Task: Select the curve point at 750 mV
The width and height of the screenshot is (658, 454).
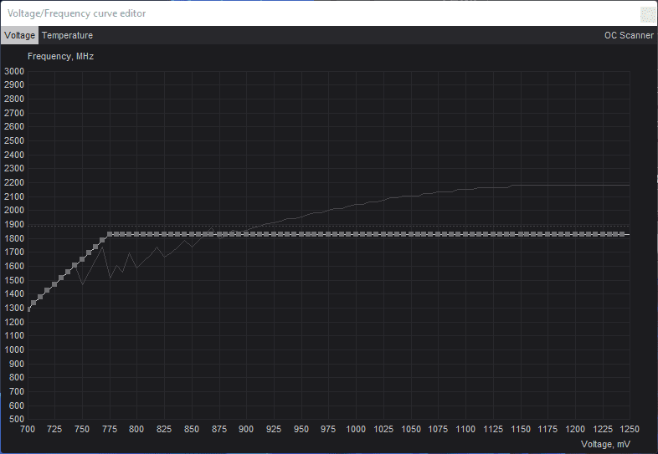Action: pyautogui.click(x=82, y=259)
